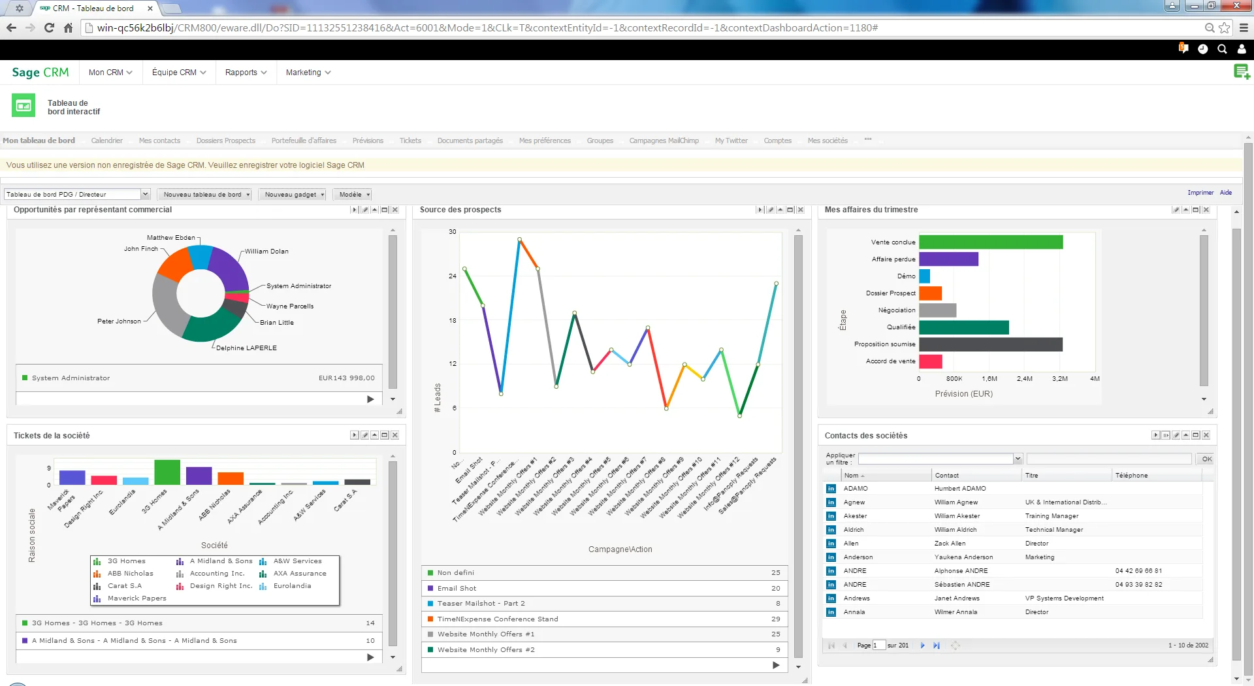
Task: Switch to the Prévisions tab
Action: (x=368, y=140)
